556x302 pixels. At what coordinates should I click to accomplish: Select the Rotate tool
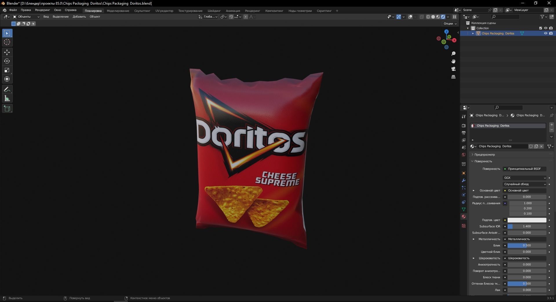tap(7, 61)
